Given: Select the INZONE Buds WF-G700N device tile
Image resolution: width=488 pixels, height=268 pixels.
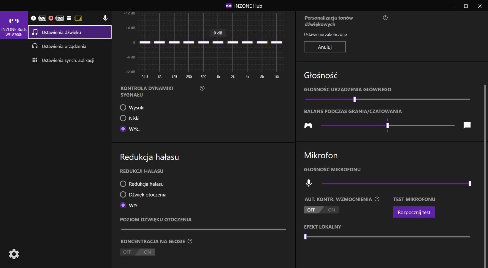Looking at the screenshot, I should [x=14, y=25].
